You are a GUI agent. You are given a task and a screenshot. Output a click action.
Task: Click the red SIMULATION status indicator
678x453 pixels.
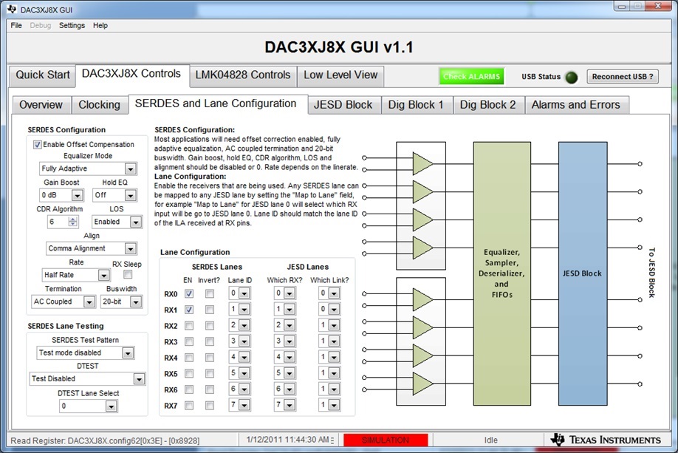(386, 440)
